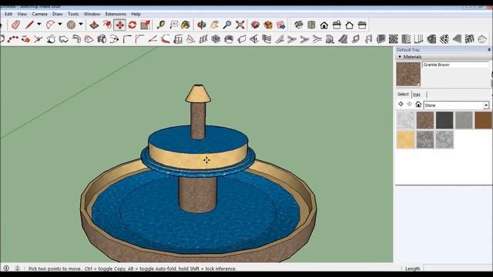
Task: Click the status bar info icon
Action: [6, 269]
